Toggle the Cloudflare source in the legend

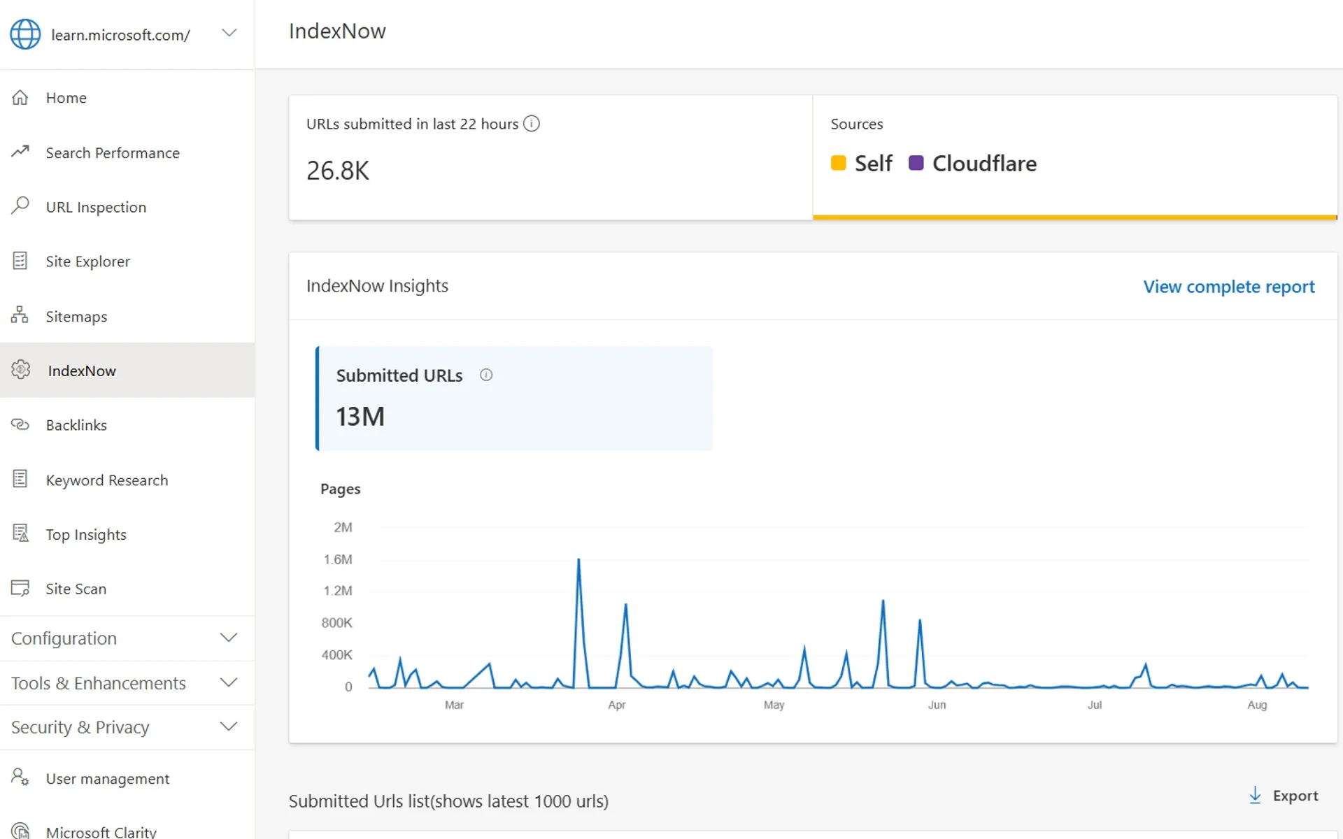[x=972, y=163]
